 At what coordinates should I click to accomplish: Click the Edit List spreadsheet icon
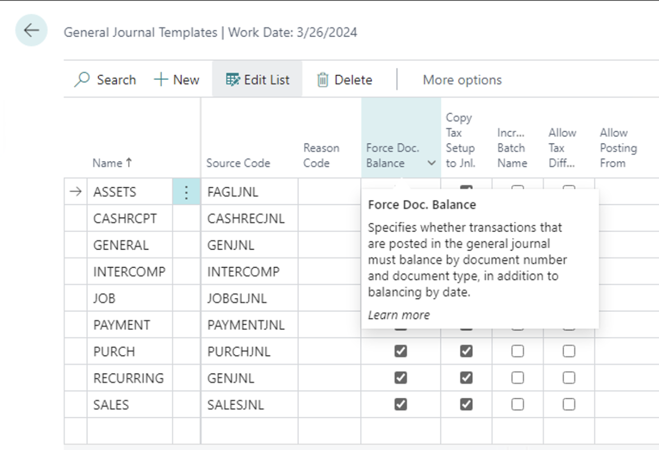(x=233, y=79)
